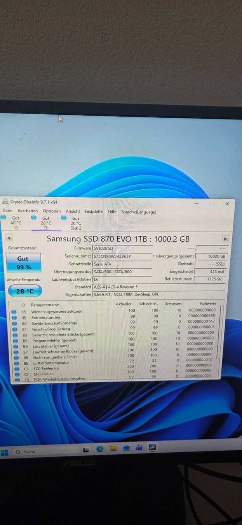The image size is (242, 525).
Task: Click the CrystalDiskInfo taskbar icon
Action: [152, 447]
